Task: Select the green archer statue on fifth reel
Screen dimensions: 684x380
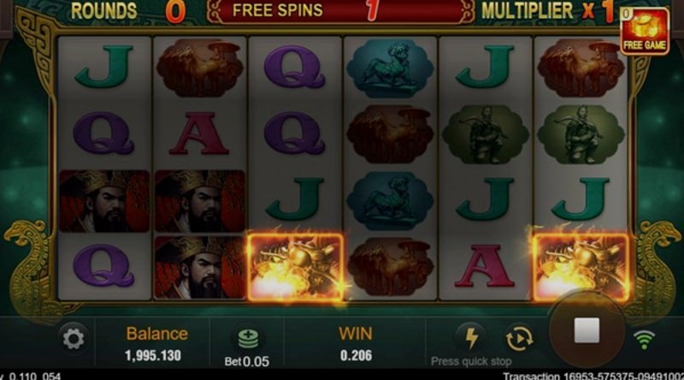Action: [485, 134]
